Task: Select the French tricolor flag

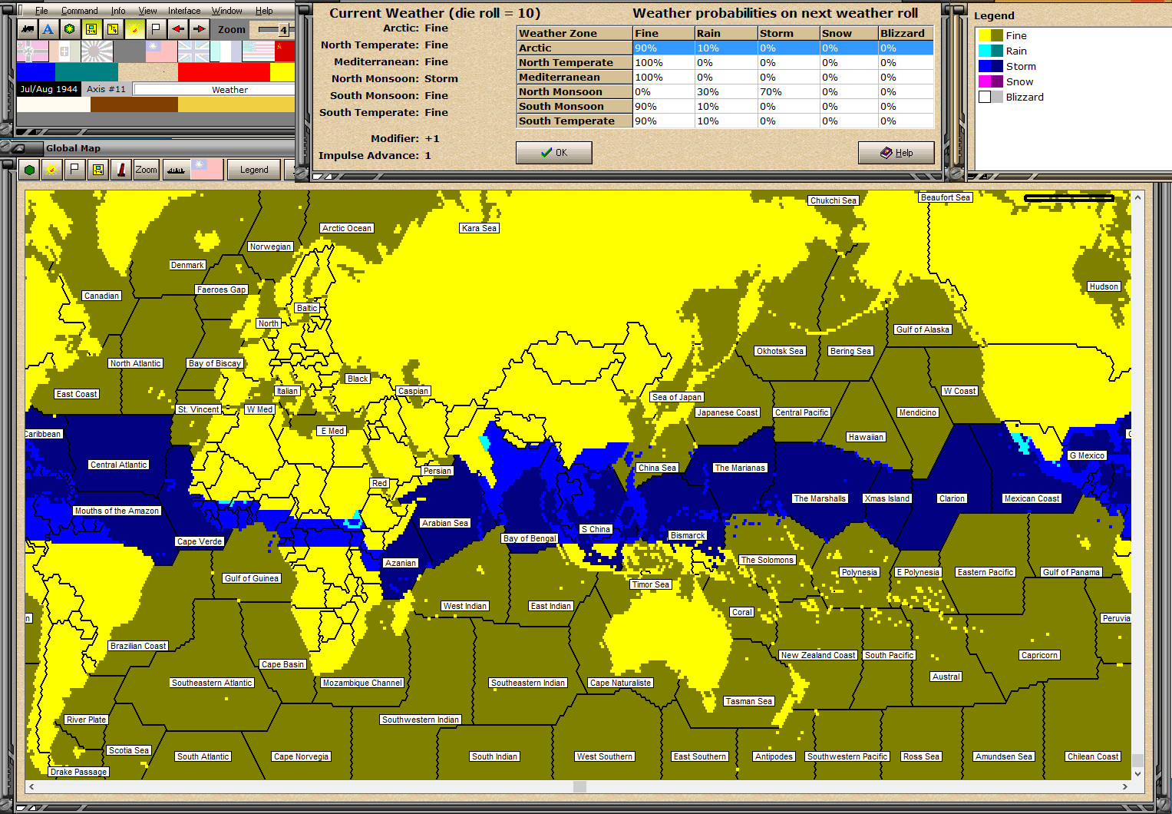Action: click(x=226, y=51)
